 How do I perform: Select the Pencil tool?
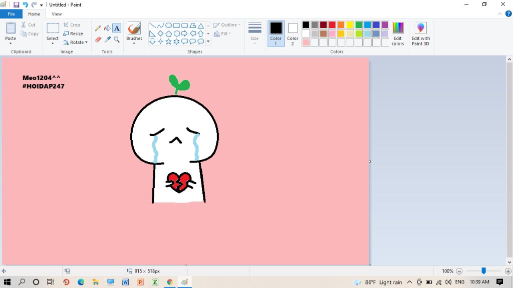[x=98, y=28]
